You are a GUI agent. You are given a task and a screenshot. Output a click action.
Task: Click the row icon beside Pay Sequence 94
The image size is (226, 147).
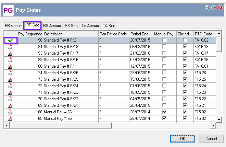[10, 46]
